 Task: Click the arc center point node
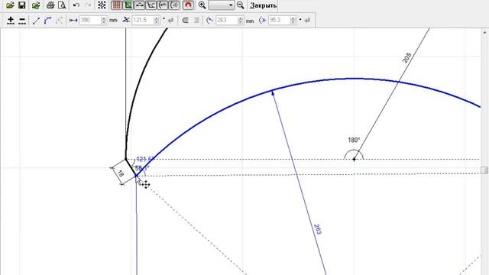[x=354, y=160]
